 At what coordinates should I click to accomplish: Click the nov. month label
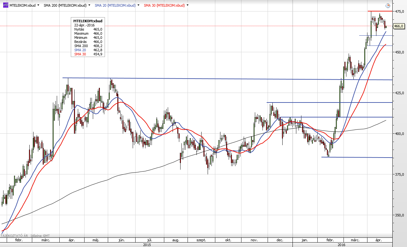[x=254, y=240]
